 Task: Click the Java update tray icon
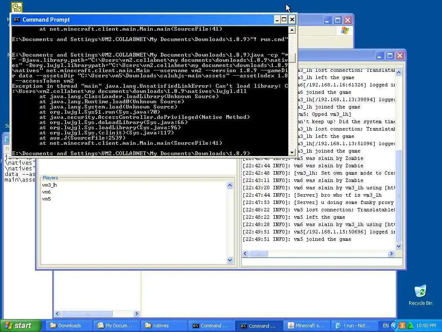point(402,326)
